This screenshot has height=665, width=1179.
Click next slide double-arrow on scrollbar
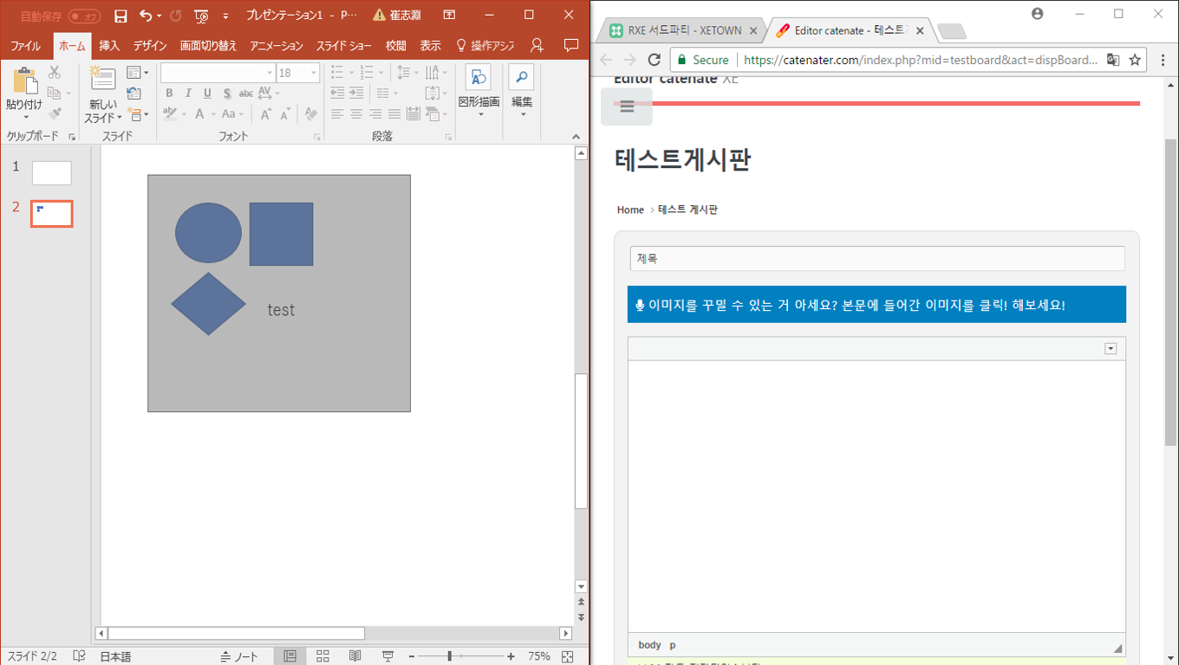pyautogui.click(x=581, y=617)
